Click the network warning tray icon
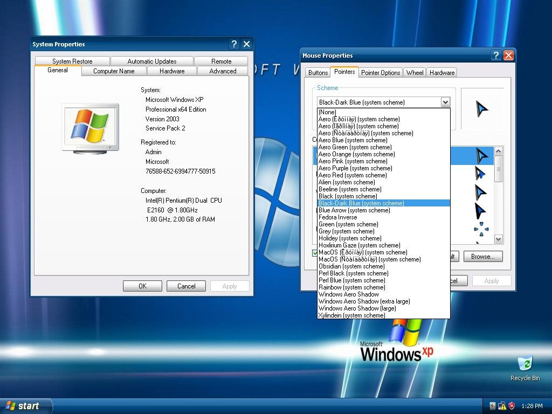This screenshot has width=552, height=414. pos(502,406)
